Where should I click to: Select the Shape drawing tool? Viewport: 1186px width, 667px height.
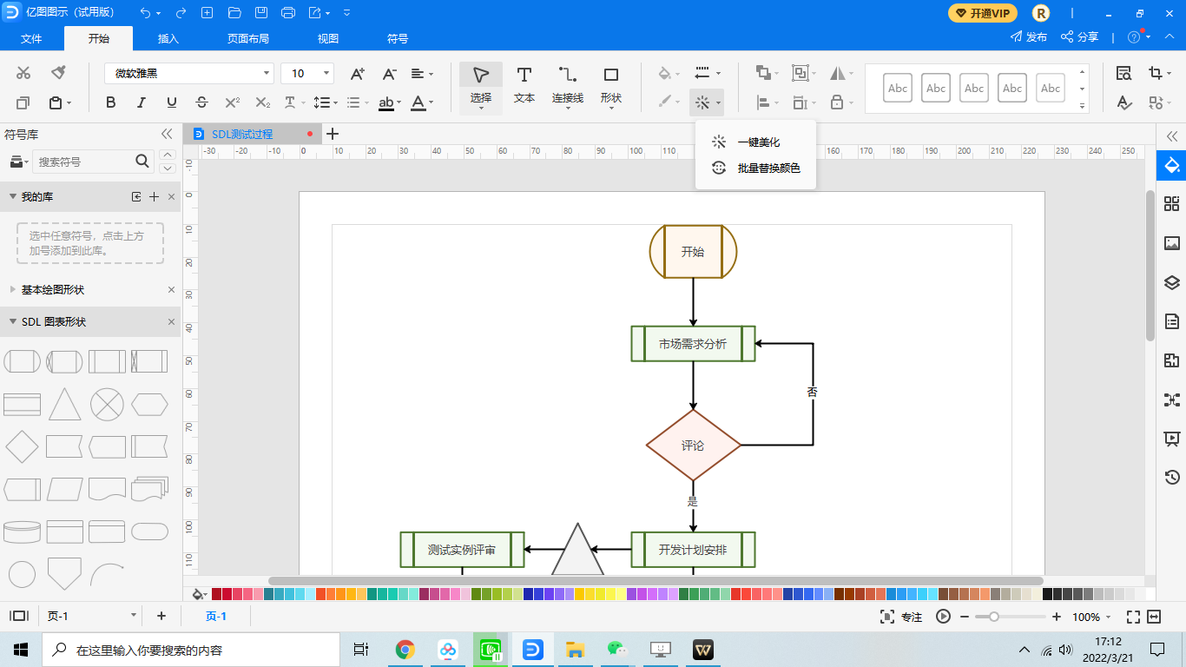pos(610,85)
